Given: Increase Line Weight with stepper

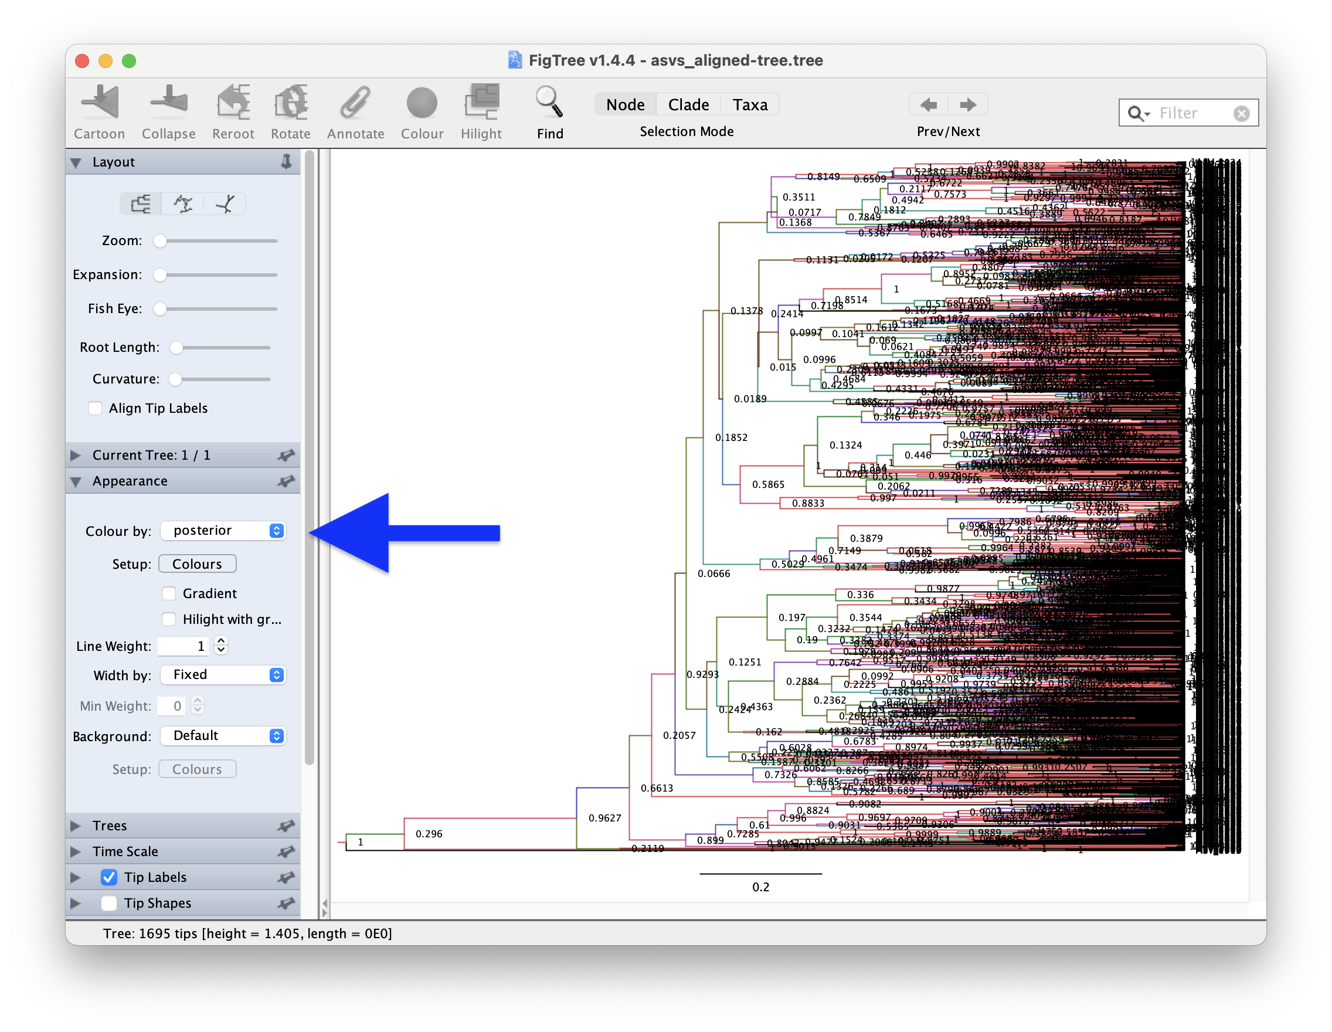Looking at the screenshot, I should point(222,641).
